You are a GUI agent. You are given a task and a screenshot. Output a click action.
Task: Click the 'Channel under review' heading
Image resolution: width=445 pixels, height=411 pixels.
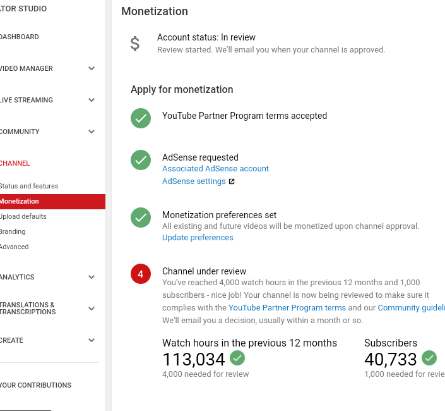pos(205,271)
